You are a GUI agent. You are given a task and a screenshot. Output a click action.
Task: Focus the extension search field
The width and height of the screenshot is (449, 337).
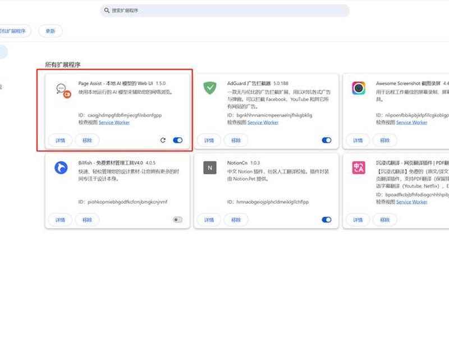[x=224, y=10]
